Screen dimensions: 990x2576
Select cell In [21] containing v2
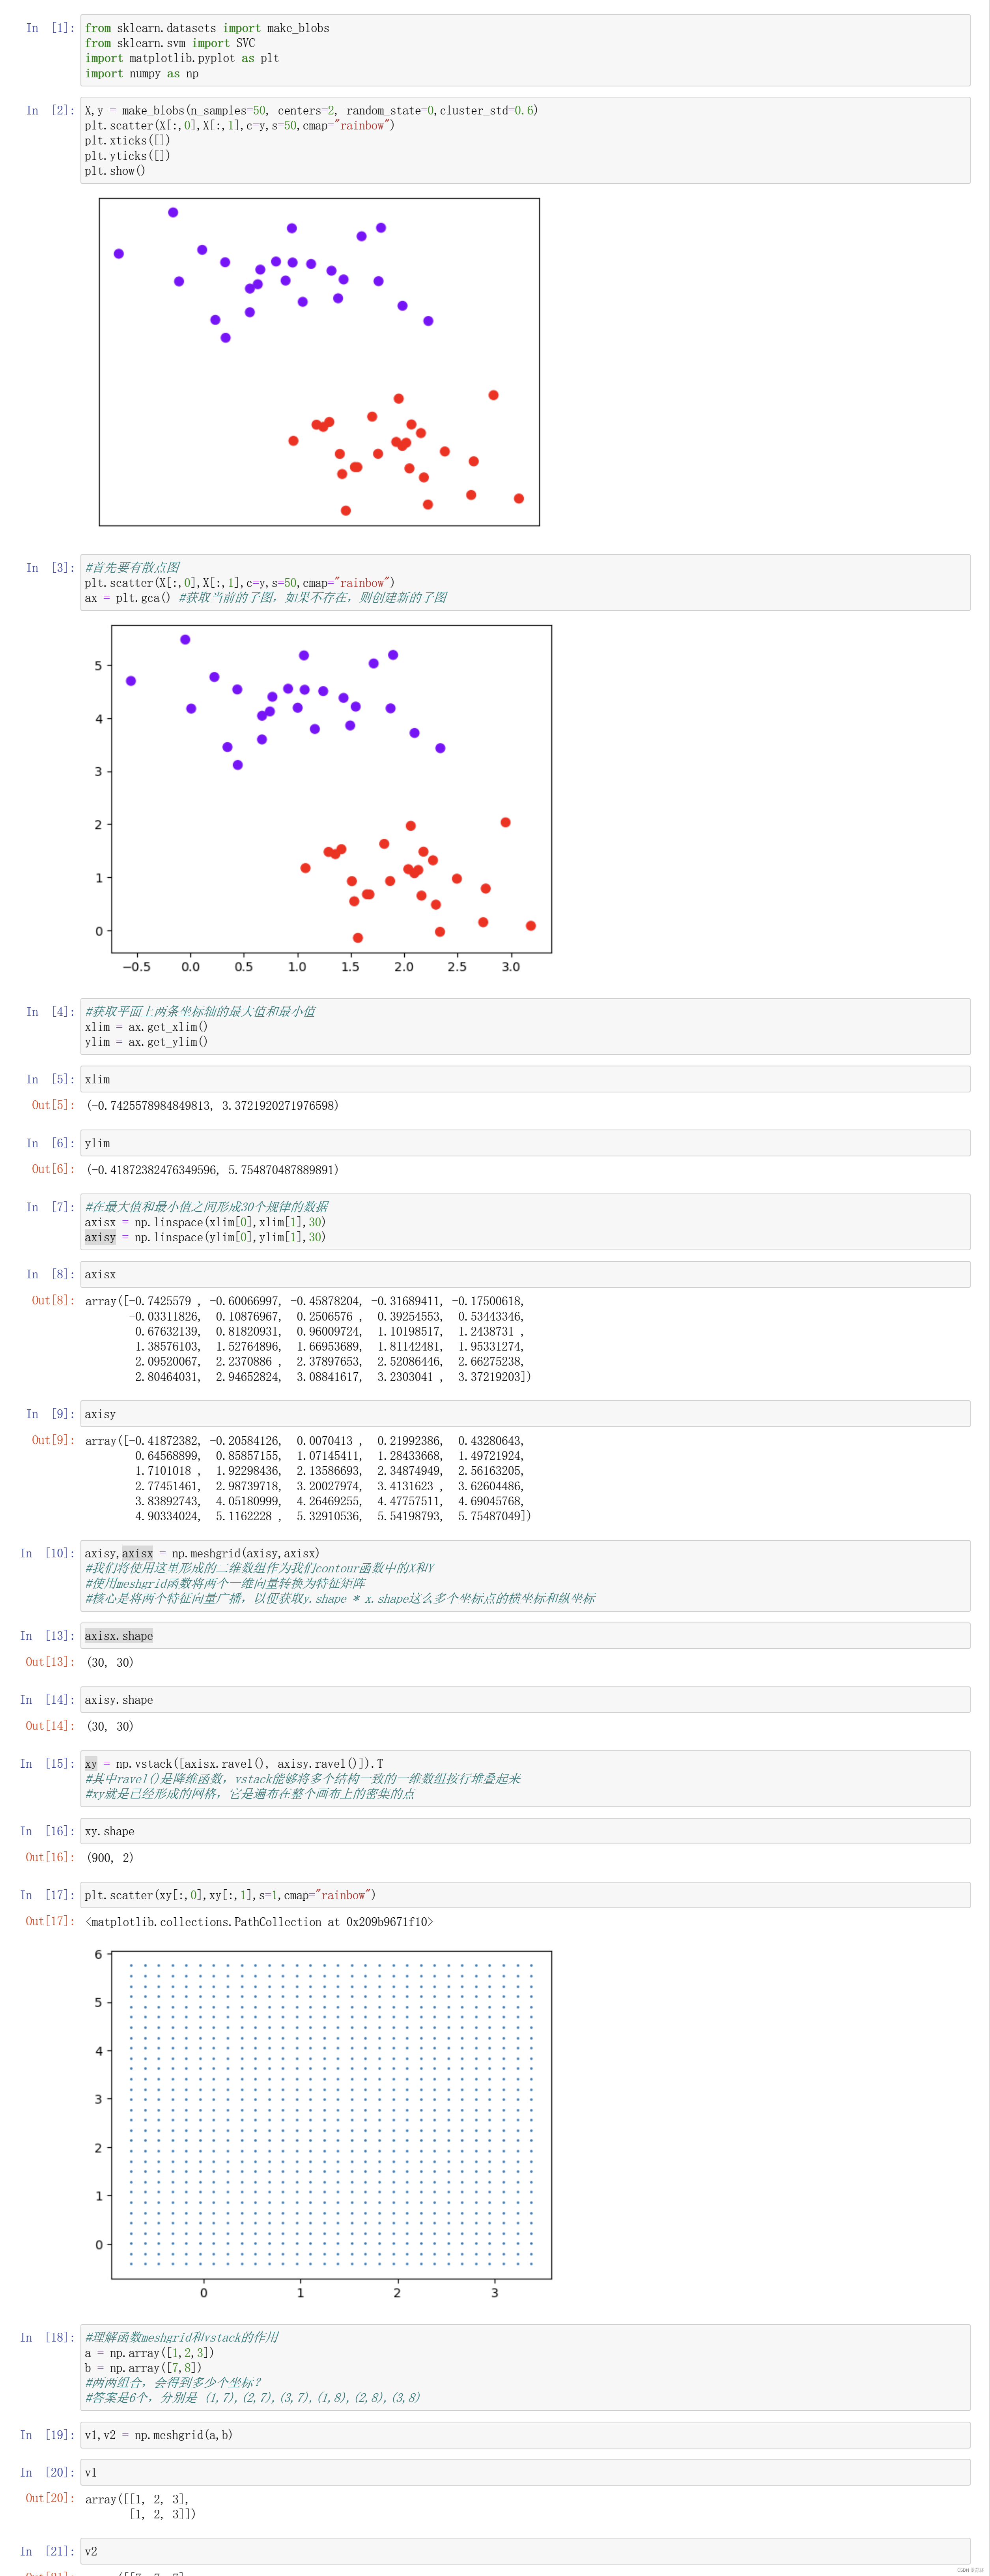[525, 2551]
